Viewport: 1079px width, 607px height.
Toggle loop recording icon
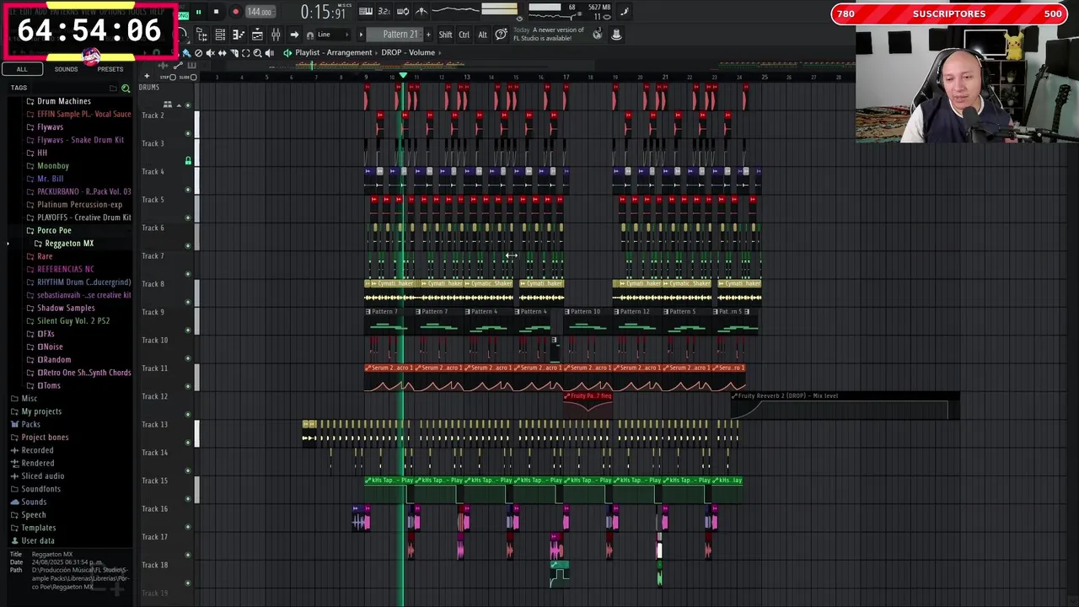[x=403, y=11]
